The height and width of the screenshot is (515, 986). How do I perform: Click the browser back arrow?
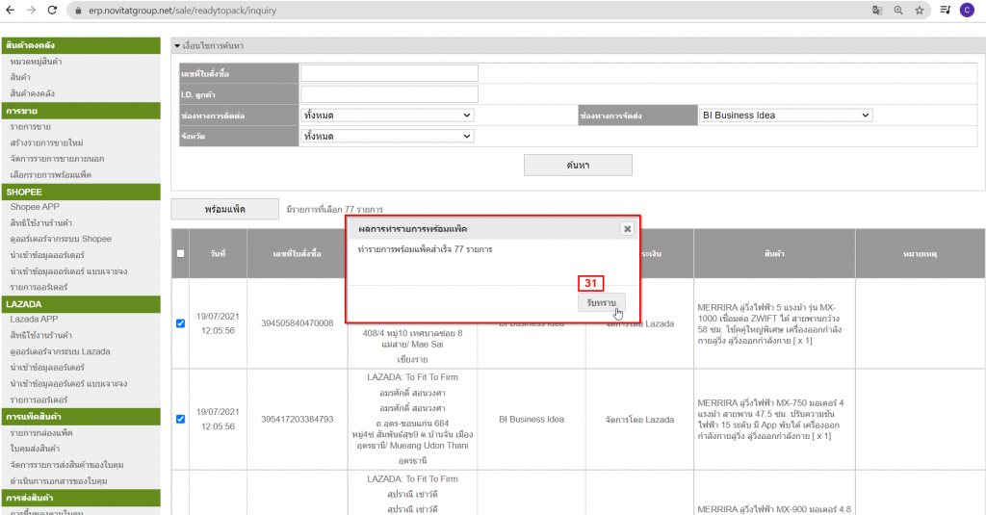[12, 10]
